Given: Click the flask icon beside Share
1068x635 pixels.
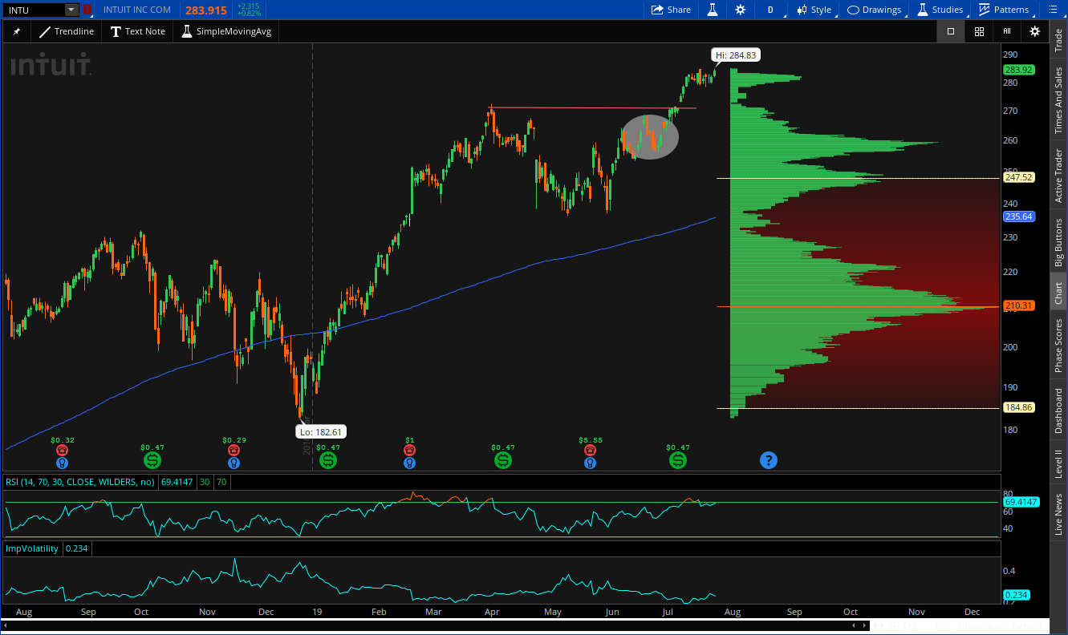Looking at the screenshot, I should coord(711,10).
